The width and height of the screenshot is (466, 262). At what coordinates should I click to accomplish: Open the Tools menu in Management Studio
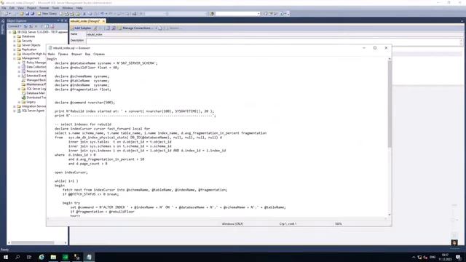pos(55,8)
